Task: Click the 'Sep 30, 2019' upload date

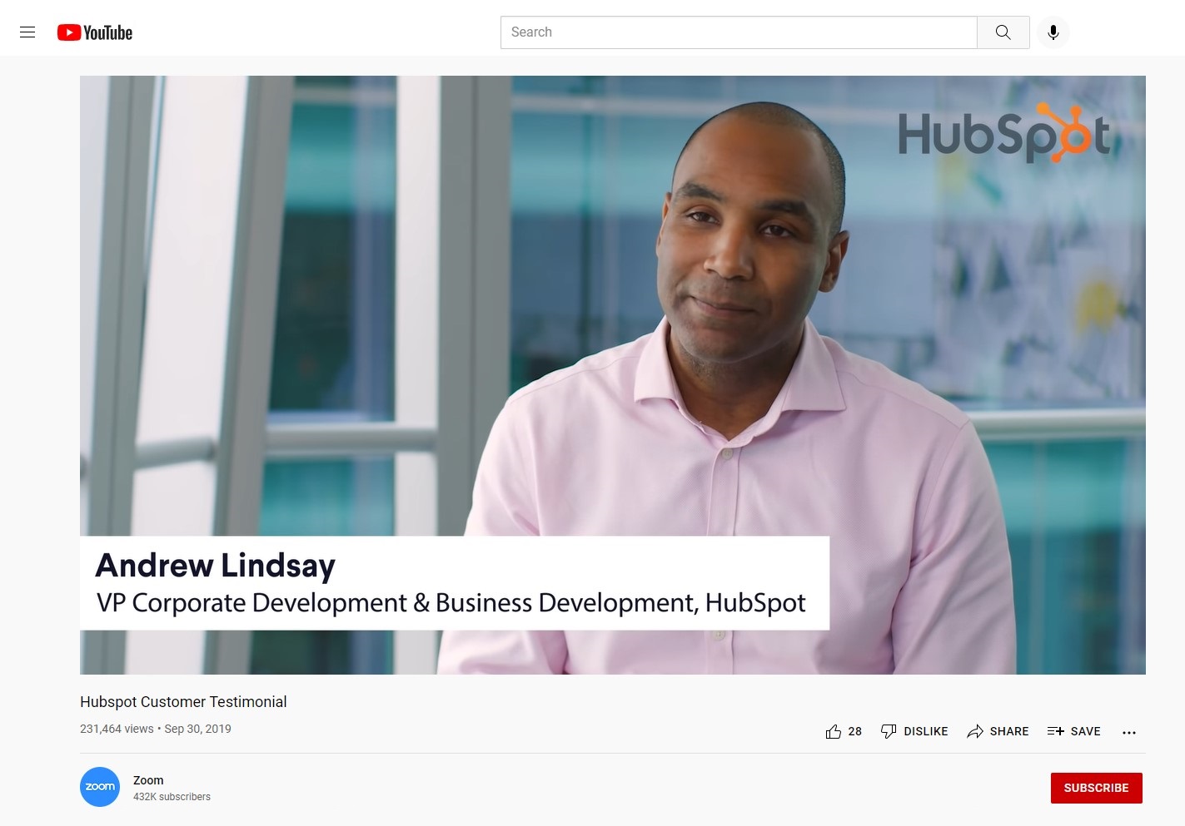Action: pyautogui.click(x=198, y=729)
